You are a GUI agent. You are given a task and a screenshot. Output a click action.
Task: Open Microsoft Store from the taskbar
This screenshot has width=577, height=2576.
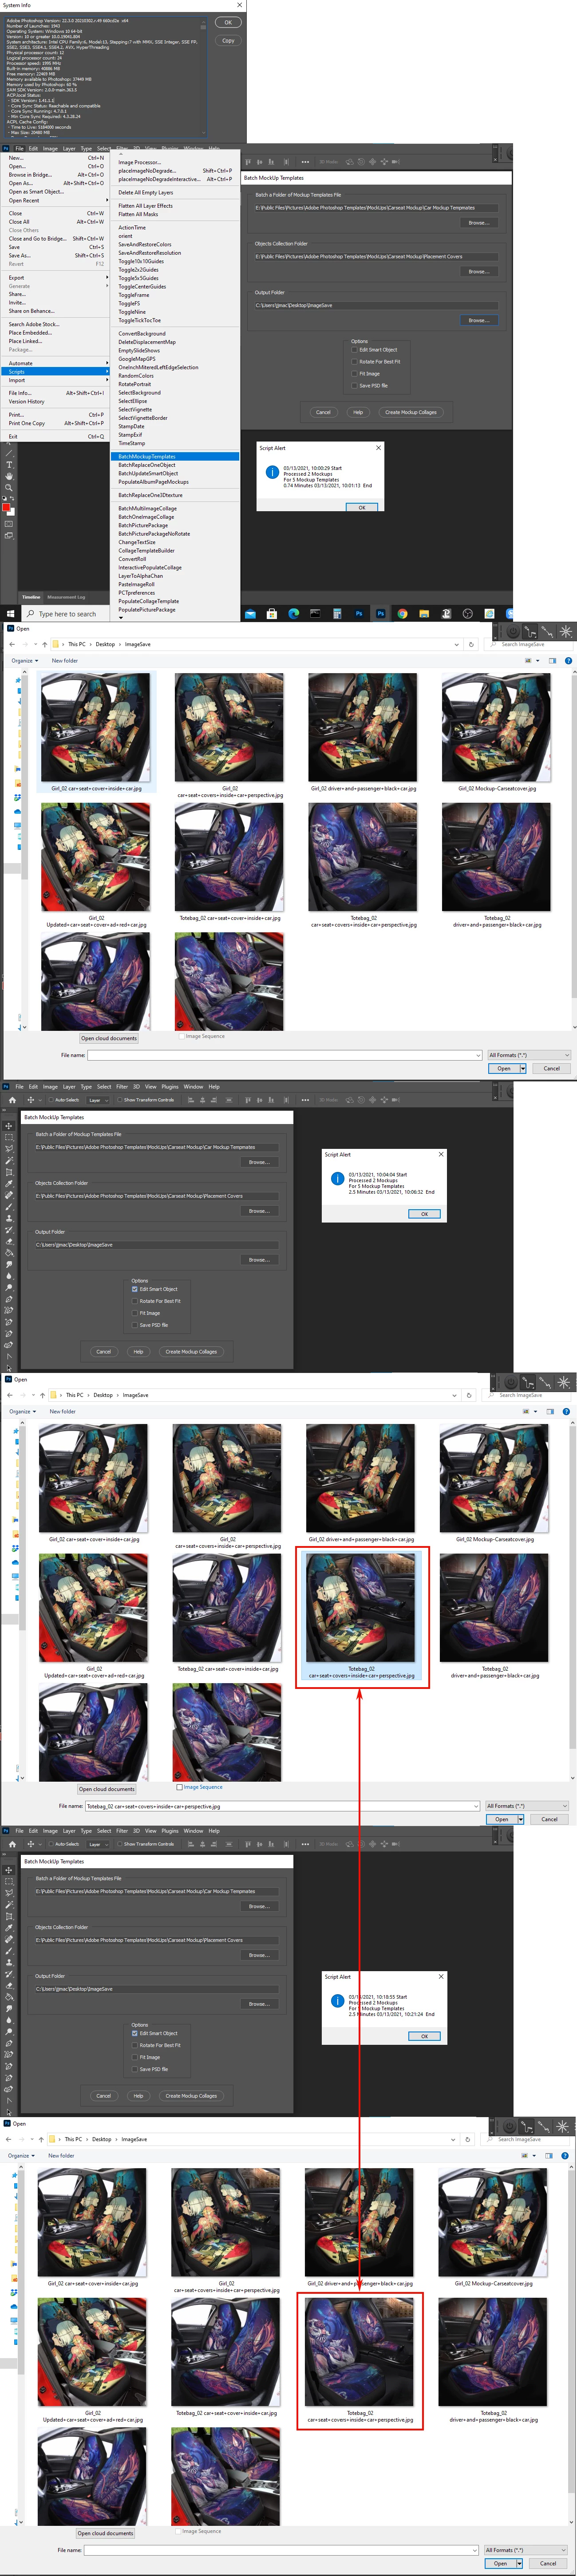272,614
